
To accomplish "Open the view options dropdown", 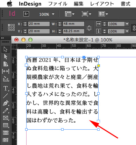I will pos(70,14).
